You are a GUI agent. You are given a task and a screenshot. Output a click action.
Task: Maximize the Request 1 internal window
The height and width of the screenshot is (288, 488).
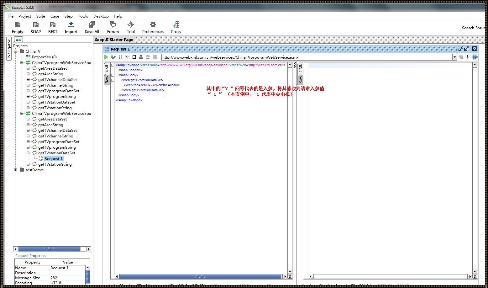tap(466, 49)
